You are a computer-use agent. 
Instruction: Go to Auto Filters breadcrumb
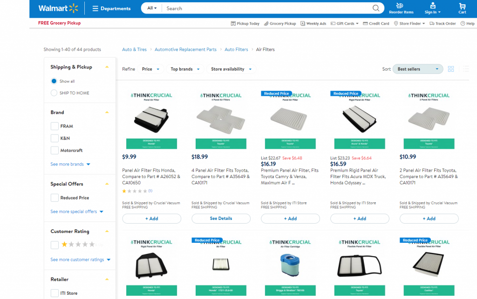pos(236,49)
